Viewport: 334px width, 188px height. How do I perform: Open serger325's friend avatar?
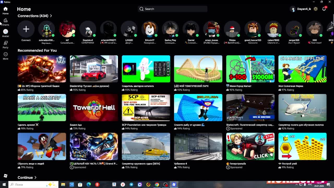tap(294, 29)
